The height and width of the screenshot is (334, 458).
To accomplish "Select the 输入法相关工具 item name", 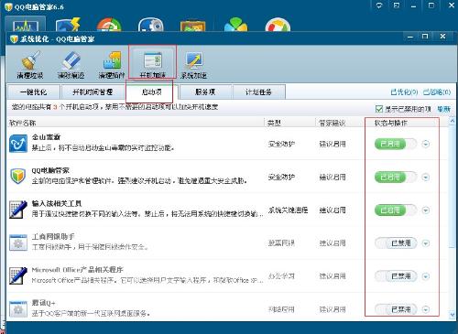I will tap(57, 203).
